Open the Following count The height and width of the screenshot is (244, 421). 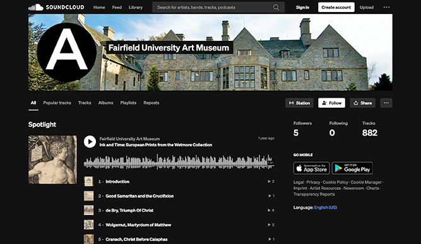[x=338, y=129]
